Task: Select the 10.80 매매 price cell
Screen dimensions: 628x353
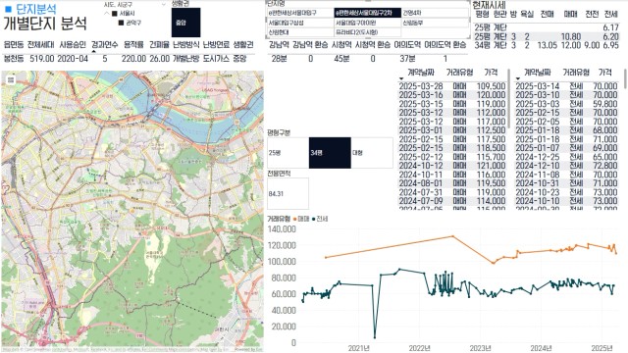Action: point(571,36)
